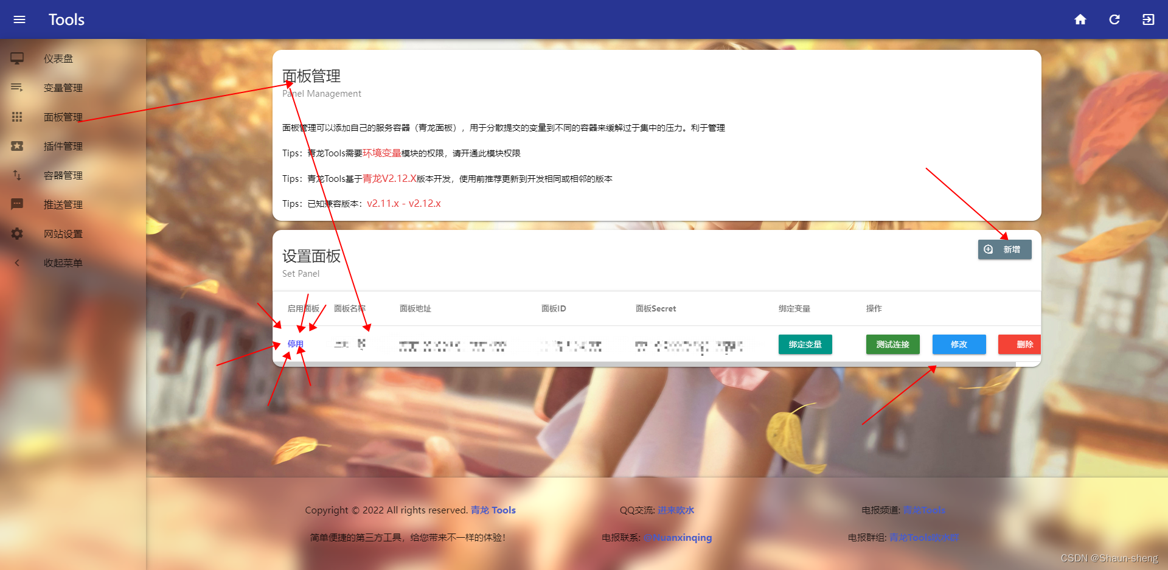
Task: Click the red 环境变量 text
Action: coord(382,153)
